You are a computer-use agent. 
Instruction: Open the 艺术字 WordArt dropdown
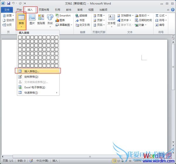click(124, 20)
